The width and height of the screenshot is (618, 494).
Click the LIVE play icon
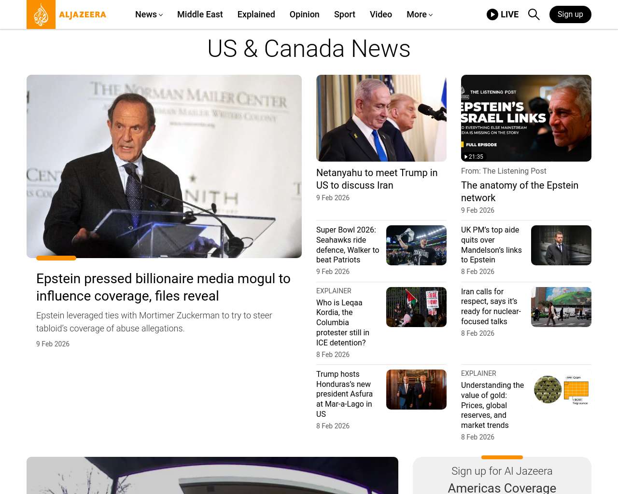click(x=492, y=14)
